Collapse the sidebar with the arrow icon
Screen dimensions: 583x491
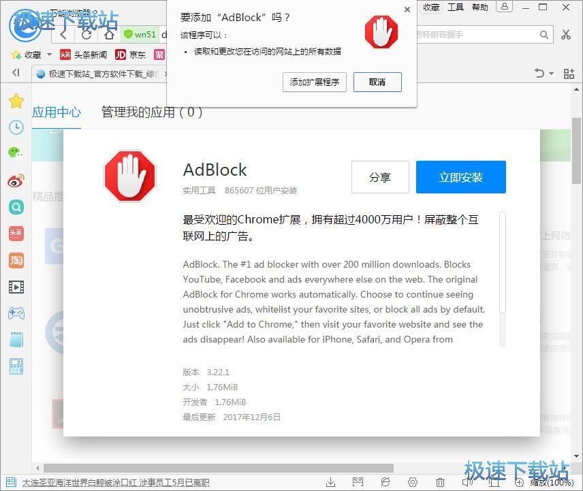[16, 72]
